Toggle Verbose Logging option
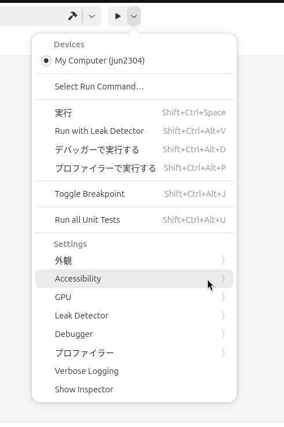The width and height of the screenshot is (284, 427). [x=134, y=371]
